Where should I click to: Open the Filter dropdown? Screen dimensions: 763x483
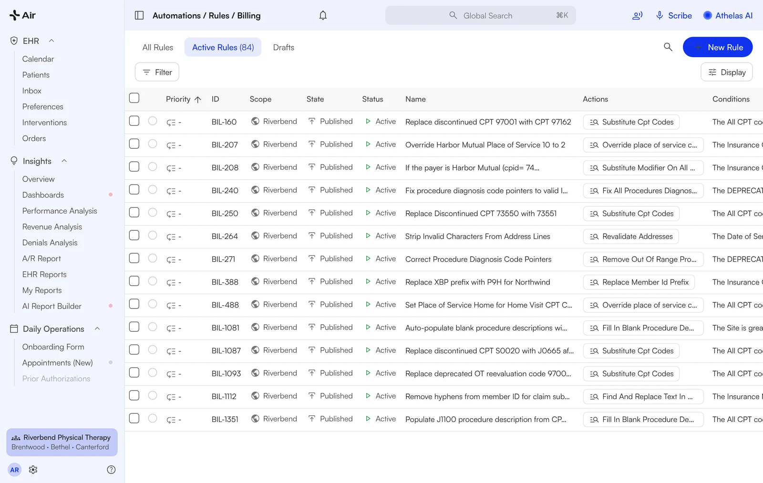(x=157, y=72)
